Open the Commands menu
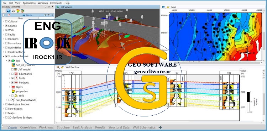The height and width of the screenshot is (131, 267). (x=56, y=3)
